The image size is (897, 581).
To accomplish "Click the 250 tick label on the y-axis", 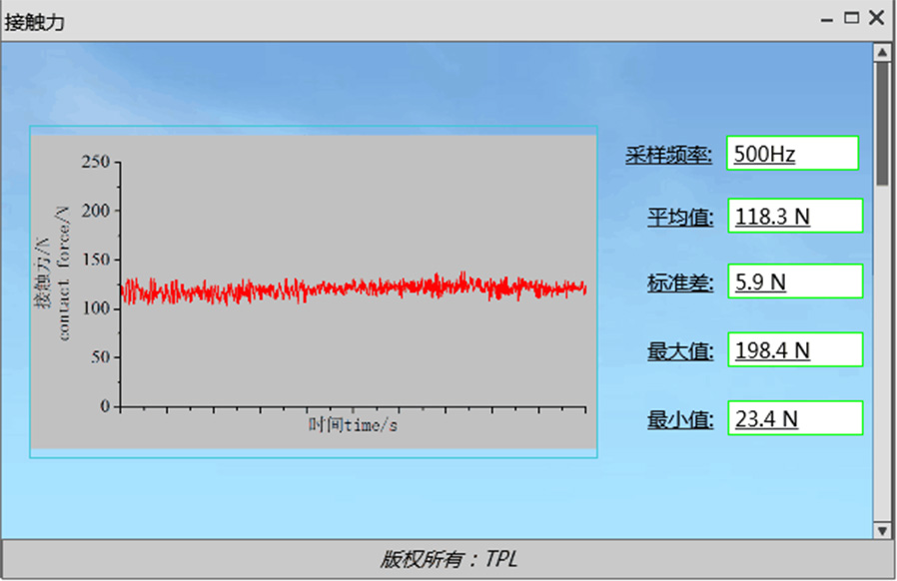I will tap(96, 162).
